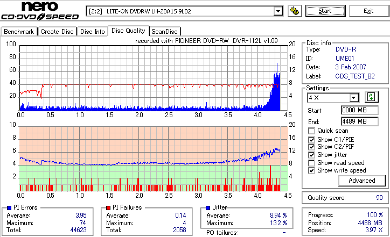
Task: Open the ScanDisc tab
Action: coord(164,32)
